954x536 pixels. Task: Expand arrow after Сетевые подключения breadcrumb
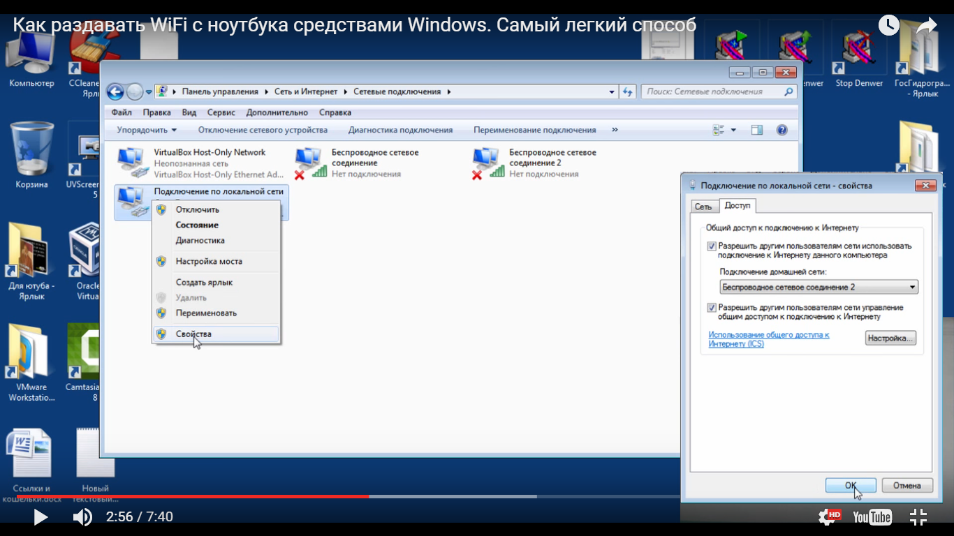tap(449, 91)
